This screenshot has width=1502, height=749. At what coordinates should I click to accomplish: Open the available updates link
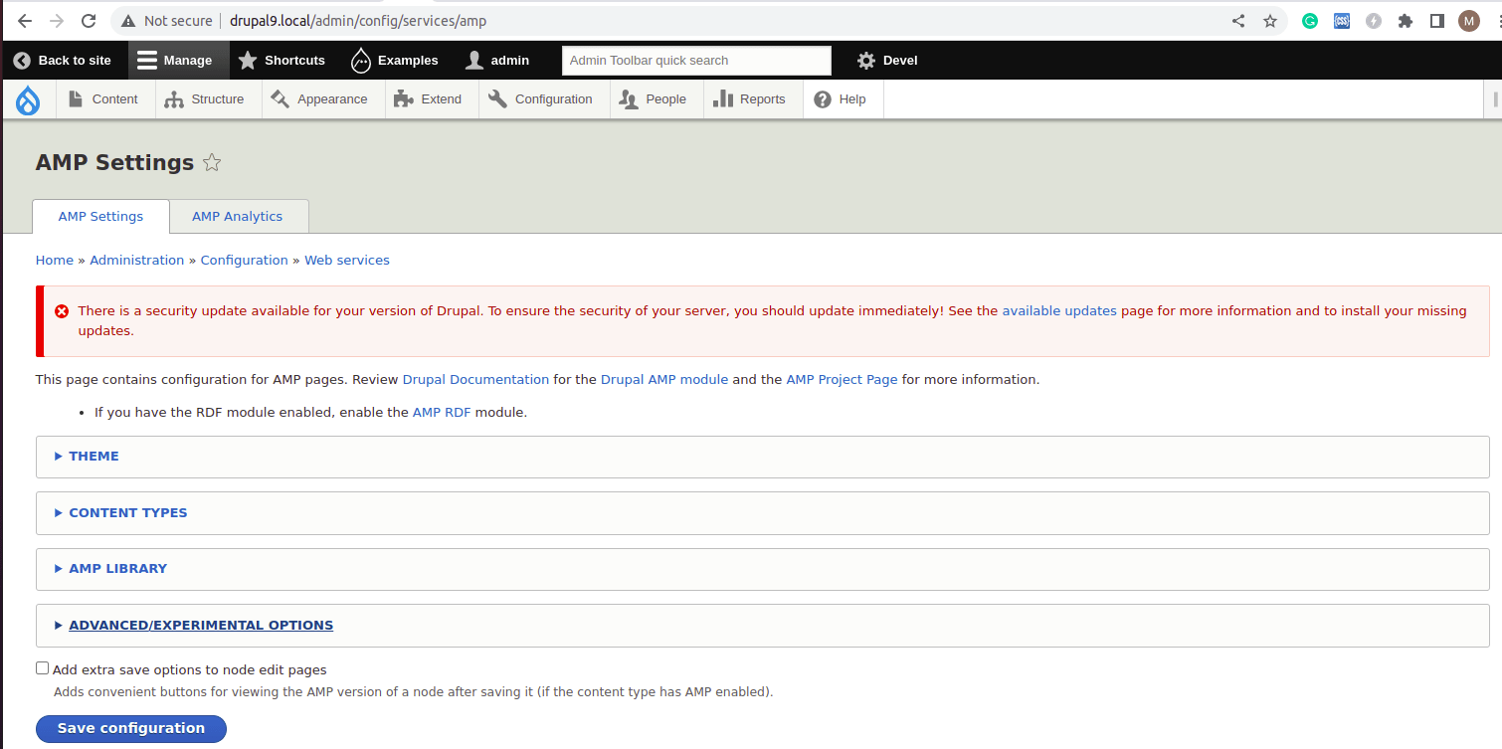(x=1059, y=311)
